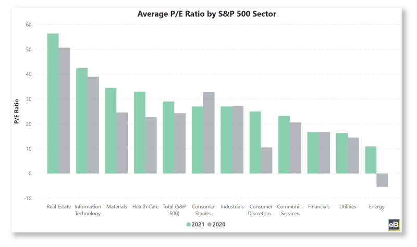Select the 2021 legend label
This screenshot has width=417, height=247.
pos(199,225)
